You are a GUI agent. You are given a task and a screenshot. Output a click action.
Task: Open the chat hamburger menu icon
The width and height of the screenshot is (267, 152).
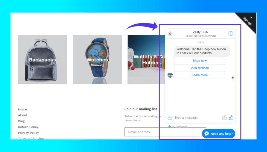(x=170, y=118)
